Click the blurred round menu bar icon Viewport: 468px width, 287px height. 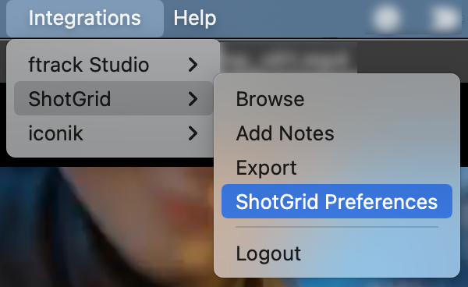[x=386, y=18]
